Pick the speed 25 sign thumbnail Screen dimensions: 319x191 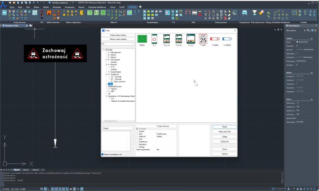click(203, 39)
